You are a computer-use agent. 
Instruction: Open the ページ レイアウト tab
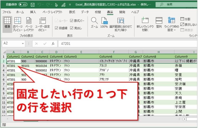[52, 12]
